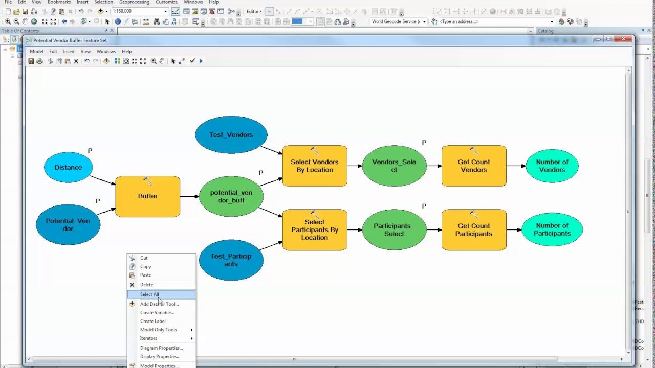Viewport: 655px width, 368px height.
Task: Click ArcMap ArcToolbox red toolbox icon
Action: coord(212,11)
